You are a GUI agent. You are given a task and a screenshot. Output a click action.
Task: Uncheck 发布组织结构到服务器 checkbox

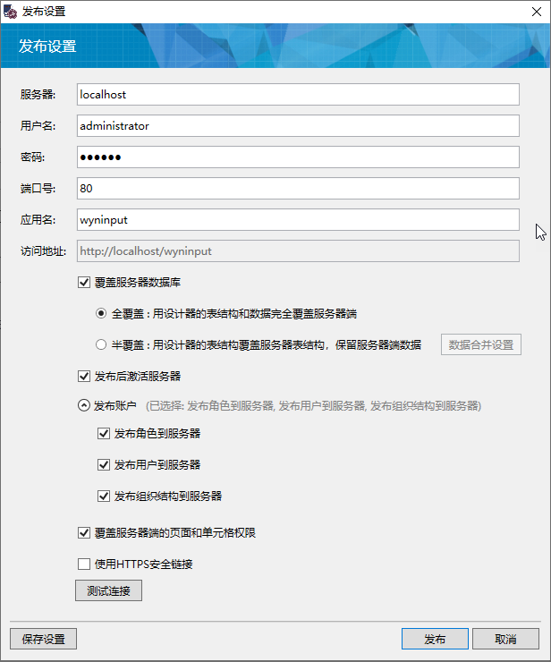pyautogui.click(x=104, y=496)
